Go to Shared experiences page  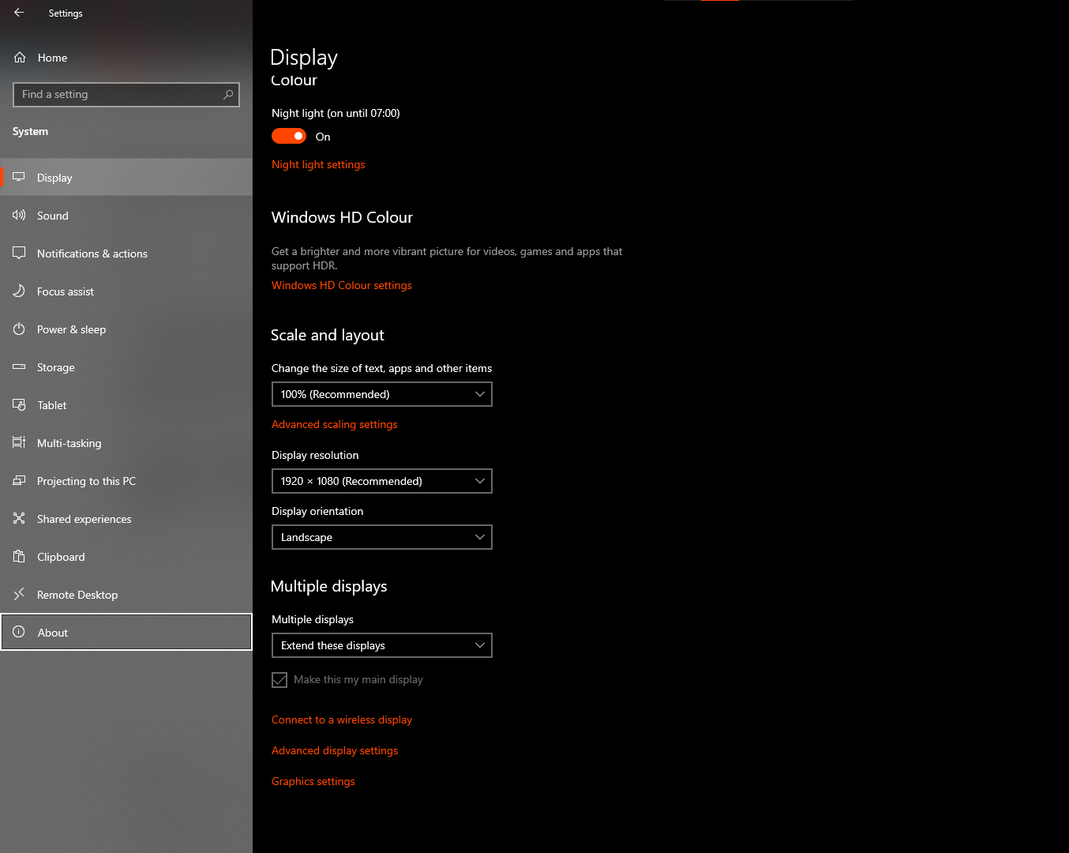(x=126, y=519)
